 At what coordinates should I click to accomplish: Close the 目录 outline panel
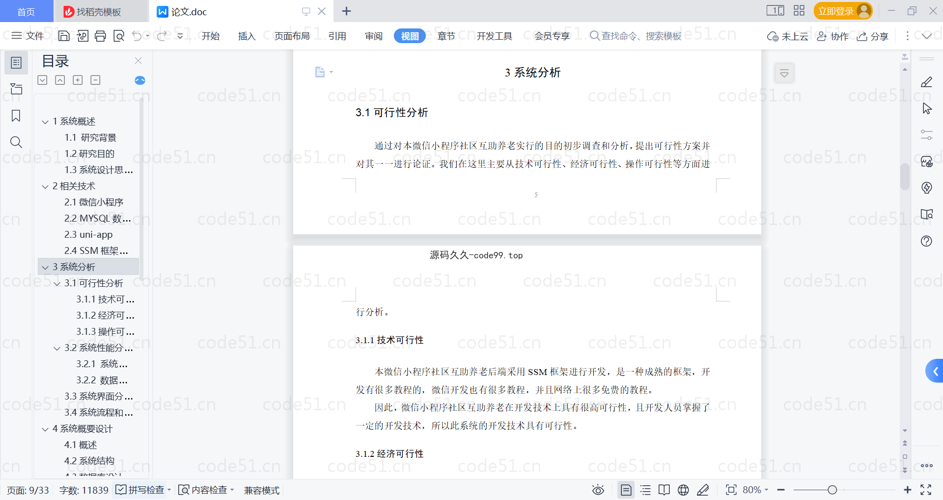pyautogui.click(x=138, y=61)
